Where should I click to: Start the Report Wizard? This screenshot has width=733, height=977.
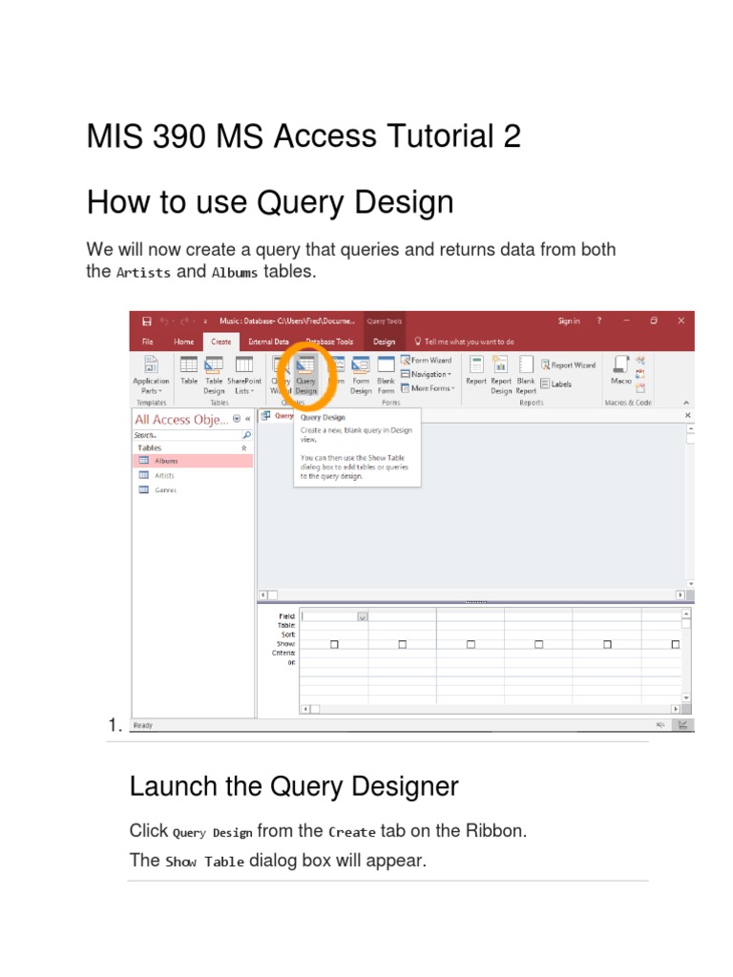tap(569, 365)
